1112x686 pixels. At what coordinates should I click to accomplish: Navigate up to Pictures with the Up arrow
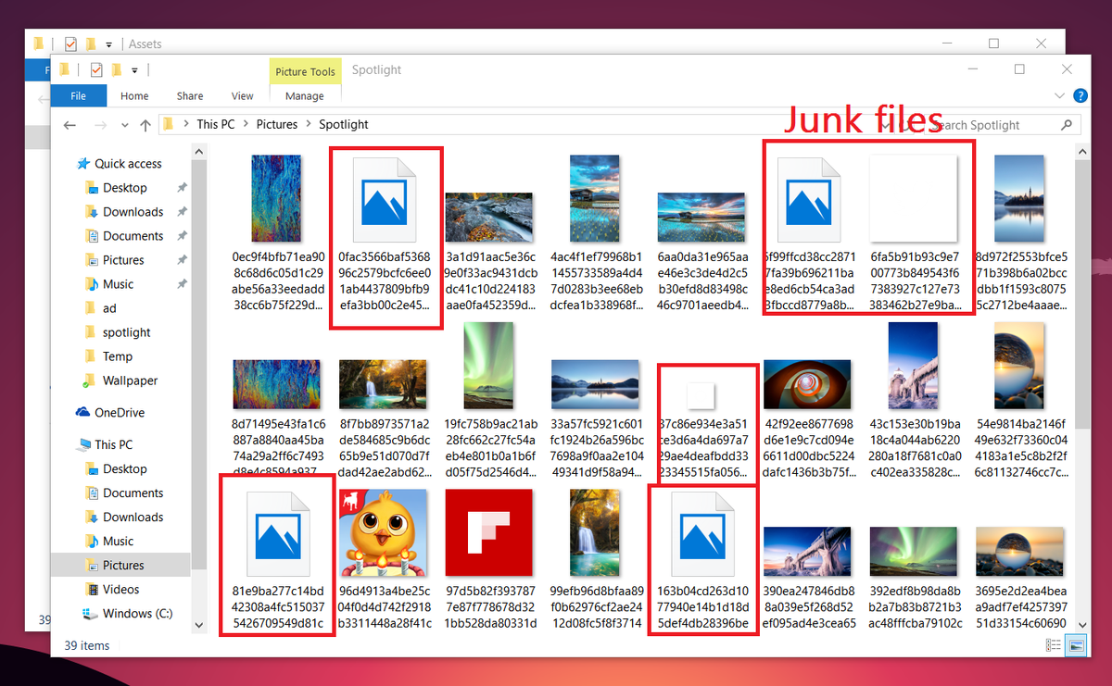145,123
